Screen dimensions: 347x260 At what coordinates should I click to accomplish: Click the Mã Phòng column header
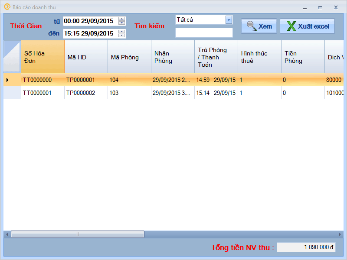[x=129, y=57]
